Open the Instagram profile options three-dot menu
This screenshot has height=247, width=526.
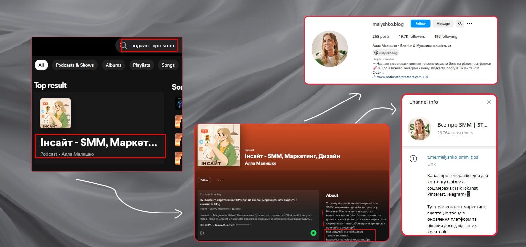pyautogui.click(x=469, y=24)
